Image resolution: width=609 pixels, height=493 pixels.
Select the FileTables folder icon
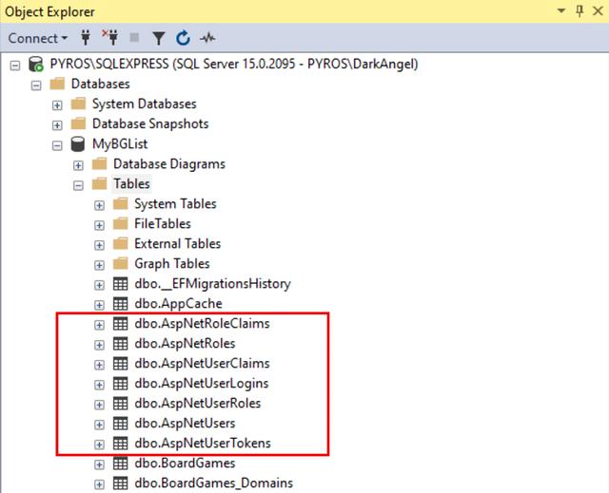(x=121, y=223)
